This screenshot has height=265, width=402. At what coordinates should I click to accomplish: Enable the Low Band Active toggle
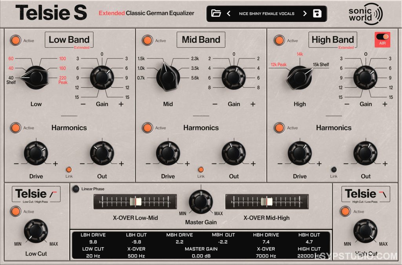pyautogui.click(x=15, y=40)
